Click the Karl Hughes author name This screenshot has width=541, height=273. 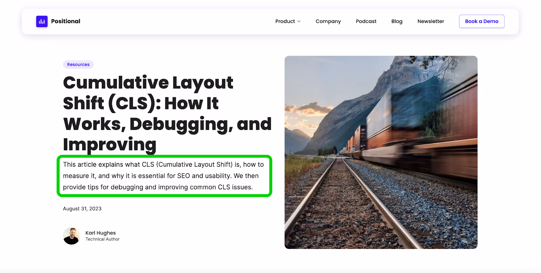pyautogui.click(x=100, y=233)
